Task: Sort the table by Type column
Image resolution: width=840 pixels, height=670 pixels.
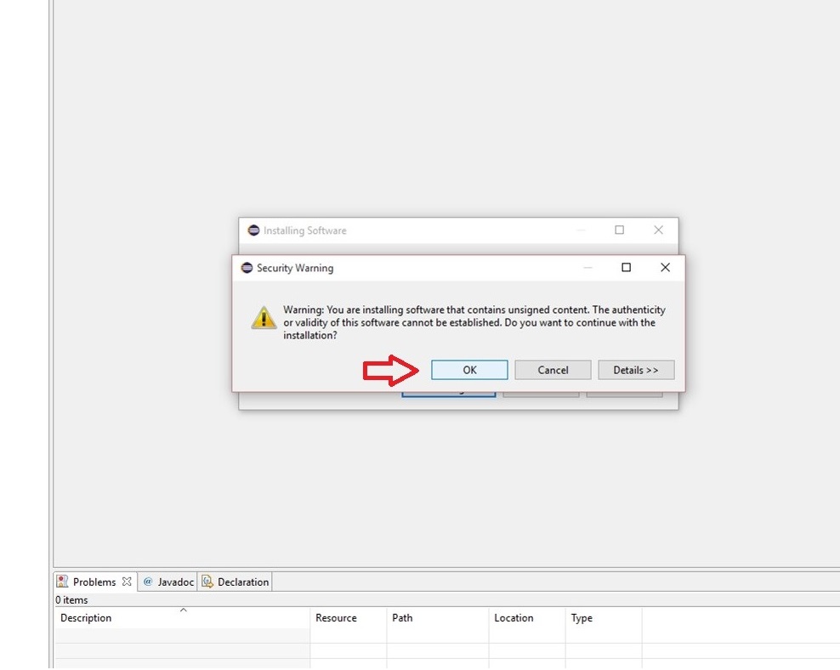Action: tap(582, 618)
